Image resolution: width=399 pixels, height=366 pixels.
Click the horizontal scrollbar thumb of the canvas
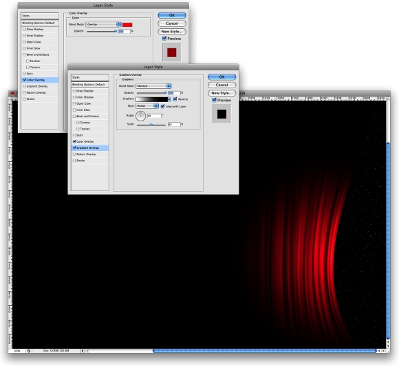[x=264, y=351]
